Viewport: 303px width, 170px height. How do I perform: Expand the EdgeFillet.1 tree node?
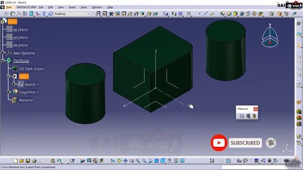[8, 92]
